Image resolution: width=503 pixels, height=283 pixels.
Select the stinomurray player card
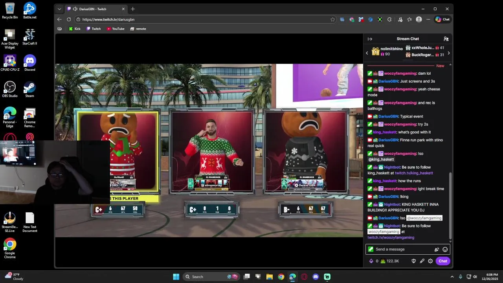coord(212,153)
